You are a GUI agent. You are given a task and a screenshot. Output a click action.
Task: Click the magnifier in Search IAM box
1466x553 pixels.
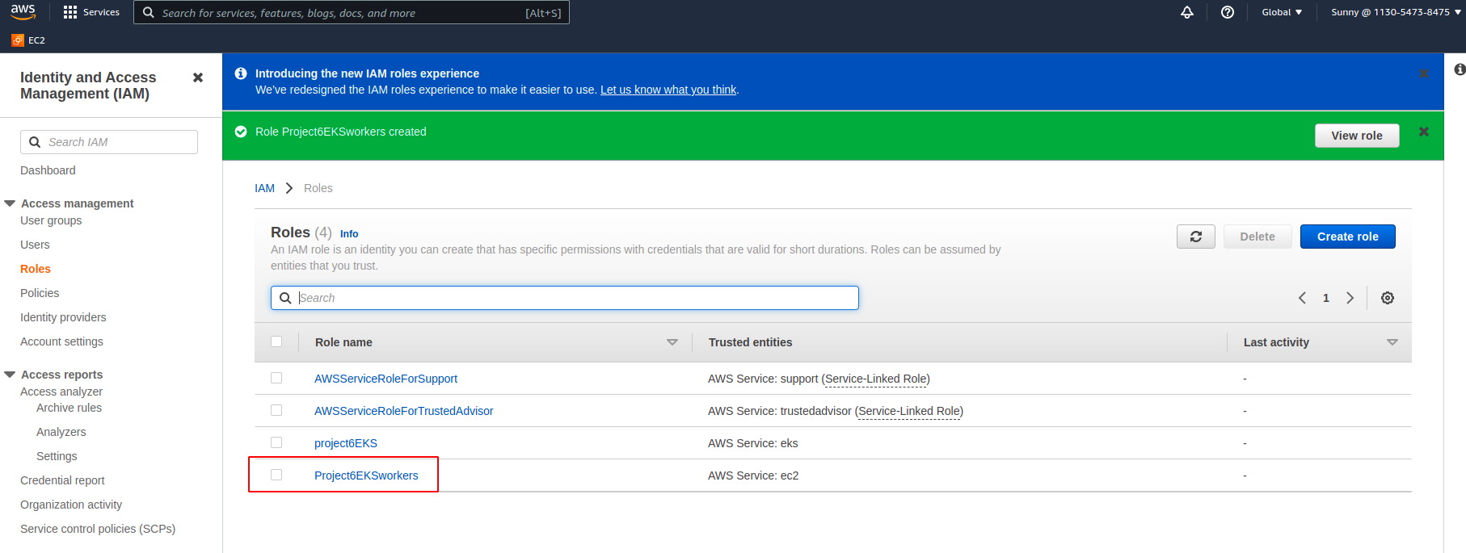35,142
